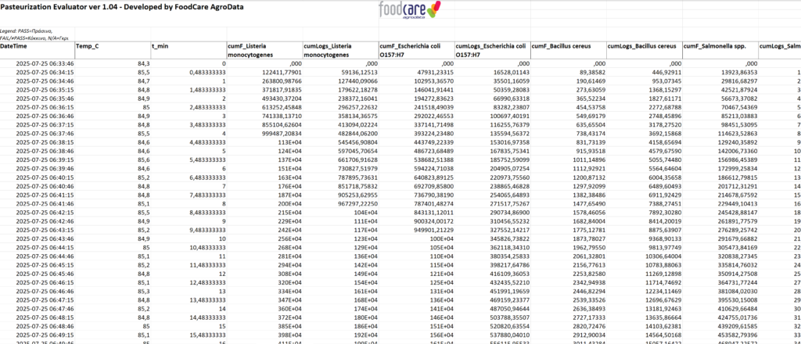Click E. coli cumF value 47931,23315
This screenshot has width=801, height=344.
434,72
